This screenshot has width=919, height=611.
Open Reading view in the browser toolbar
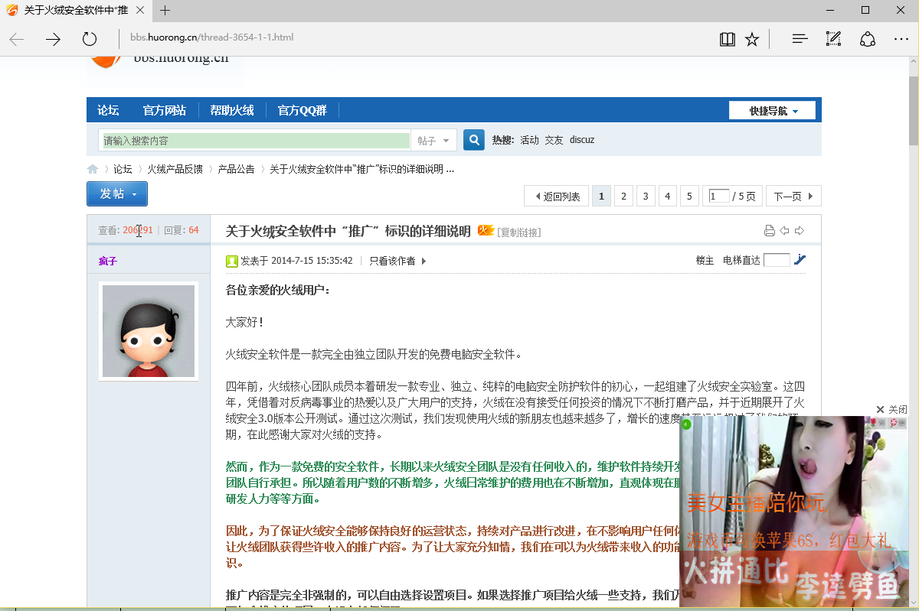point(727,38)
